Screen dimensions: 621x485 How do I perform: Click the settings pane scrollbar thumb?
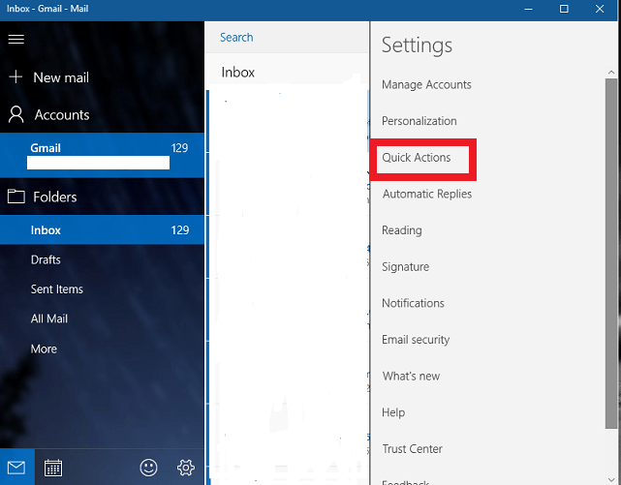pos(611,254)
